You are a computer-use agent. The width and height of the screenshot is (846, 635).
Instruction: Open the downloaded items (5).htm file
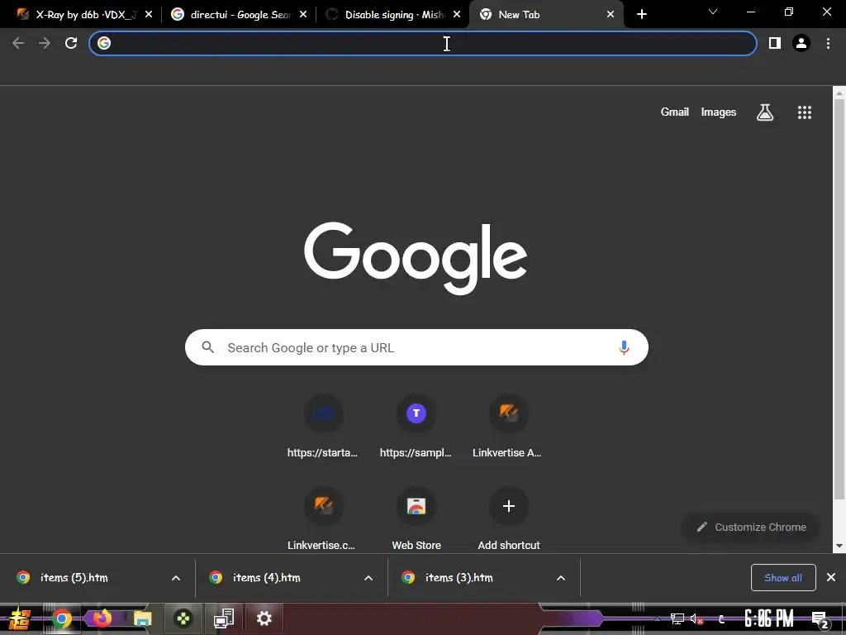point(74,578)
